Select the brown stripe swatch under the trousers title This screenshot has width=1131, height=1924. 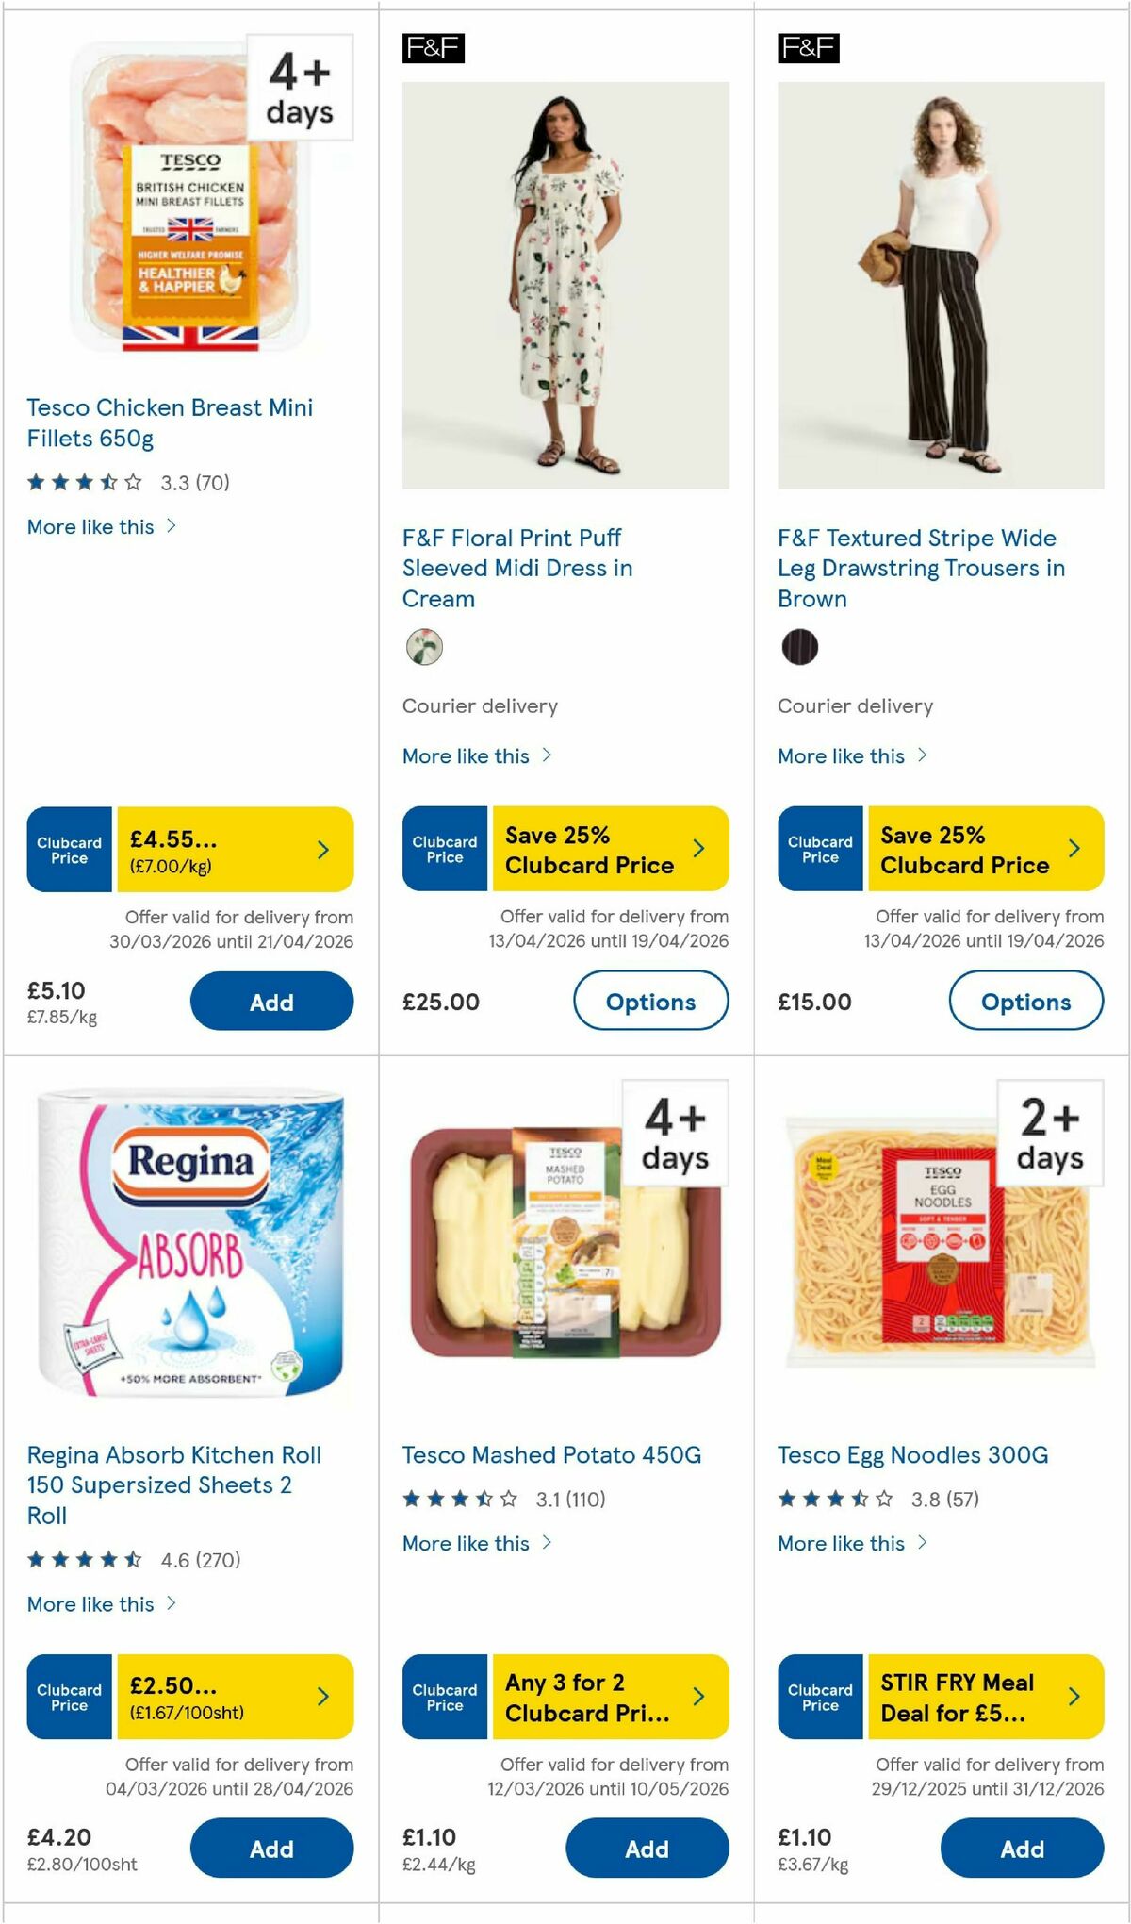click(x=800, y=649)
